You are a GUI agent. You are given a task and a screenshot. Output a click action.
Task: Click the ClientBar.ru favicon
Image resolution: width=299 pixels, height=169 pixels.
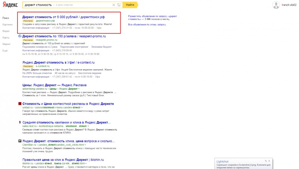(x=20, y=141)
